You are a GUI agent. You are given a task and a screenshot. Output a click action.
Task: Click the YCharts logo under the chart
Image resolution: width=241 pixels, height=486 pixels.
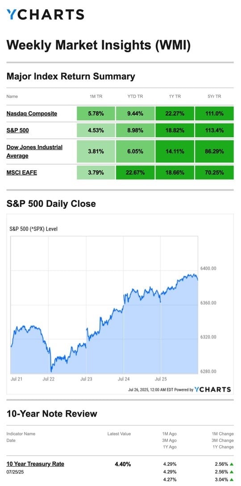pyautogui.click(x=213, y=390)
